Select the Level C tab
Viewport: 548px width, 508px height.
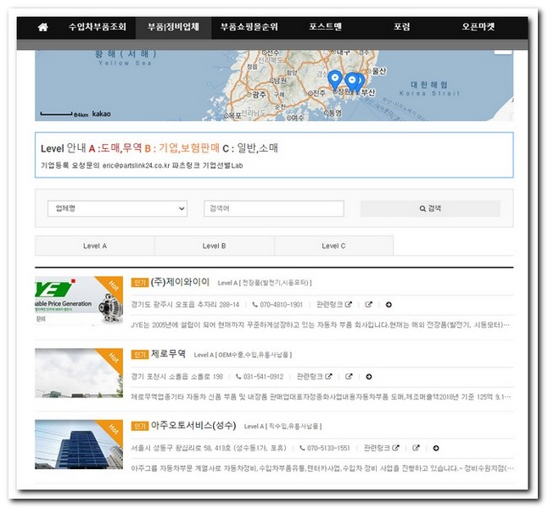tap(333, 246)
